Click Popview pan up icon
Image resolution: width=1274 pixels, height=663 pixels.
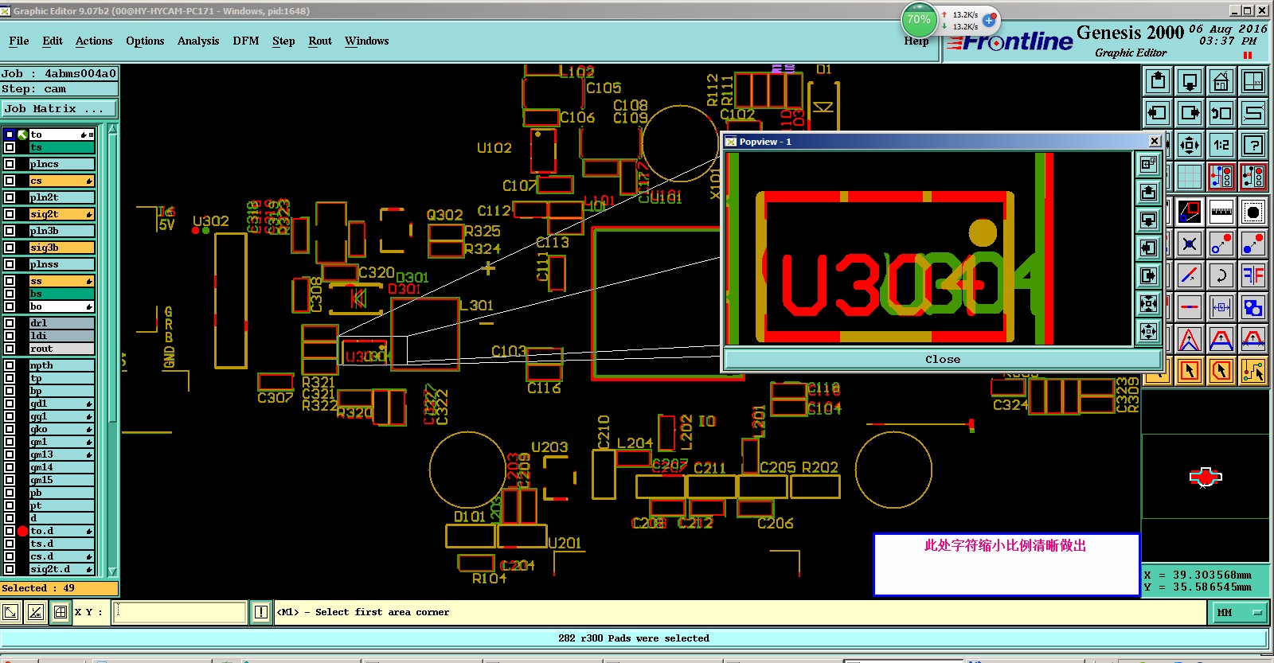pos(1148,192)
